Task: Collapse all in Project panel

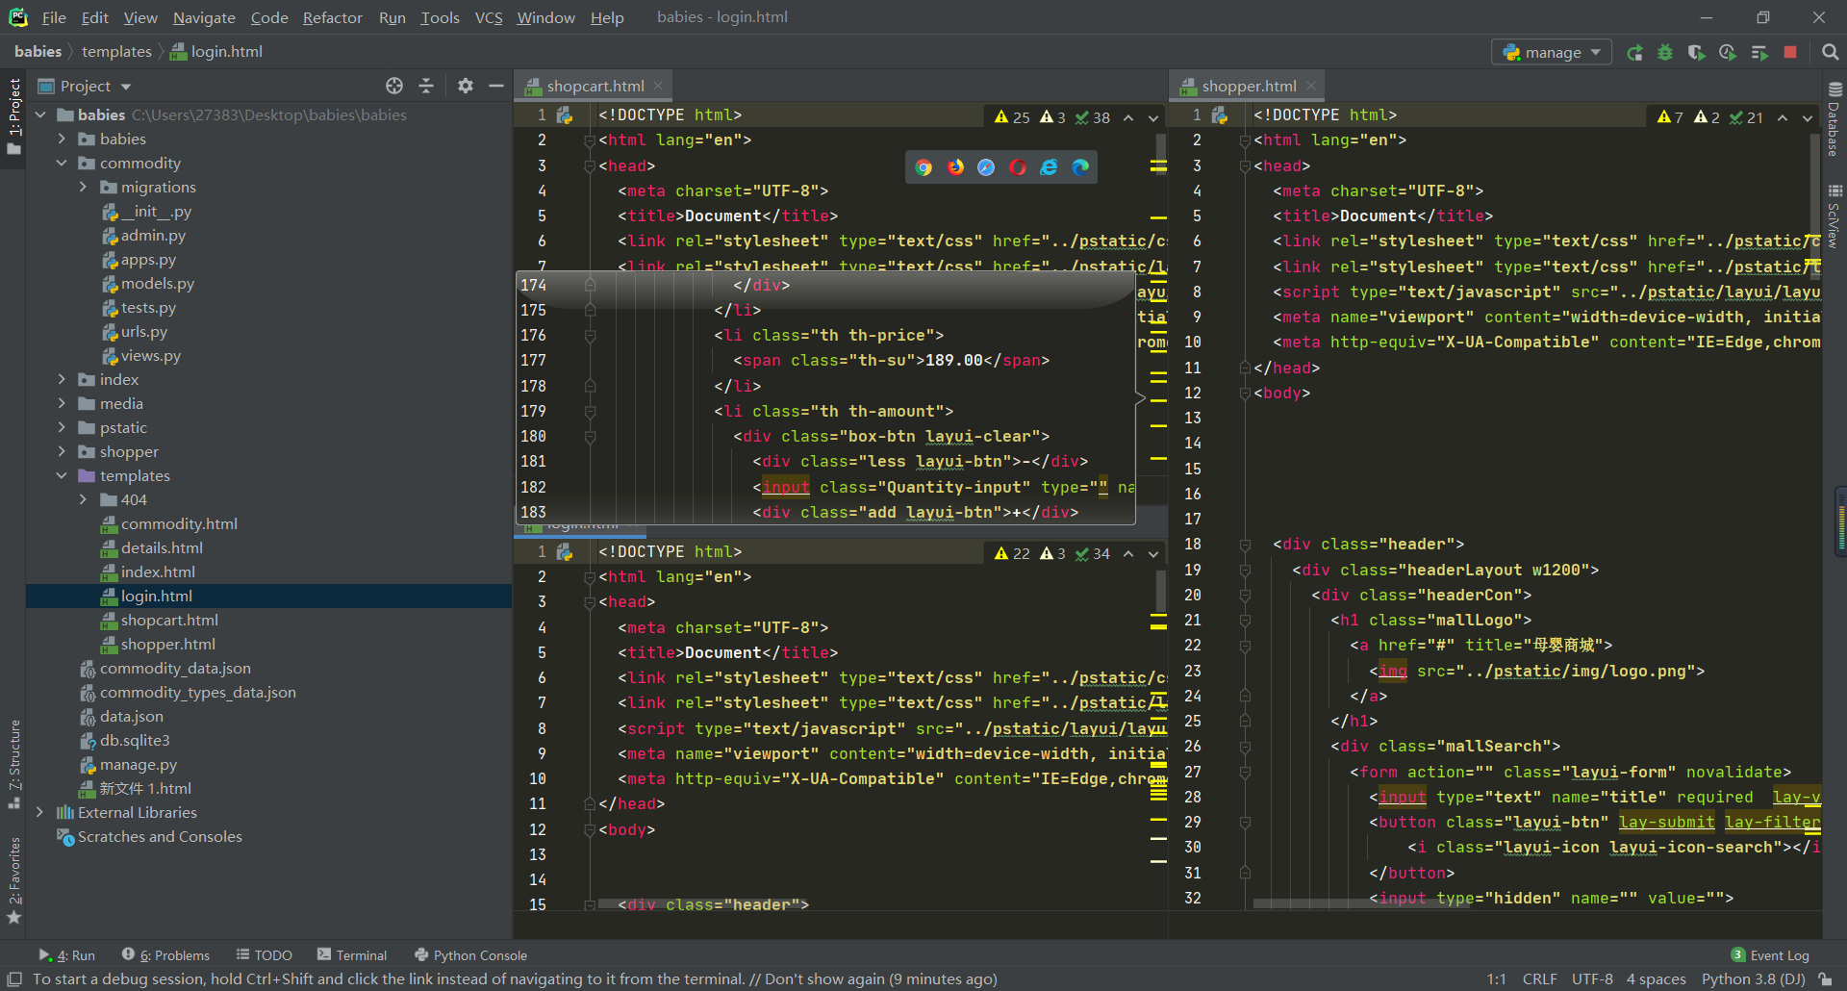Action: point(426,86)
